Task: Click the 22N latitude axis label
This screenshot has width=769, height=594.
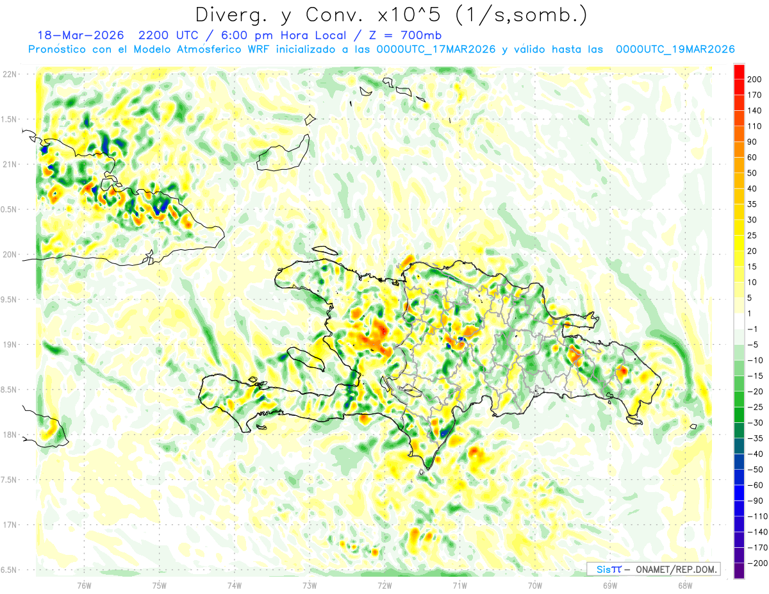Action: point(11,74)
